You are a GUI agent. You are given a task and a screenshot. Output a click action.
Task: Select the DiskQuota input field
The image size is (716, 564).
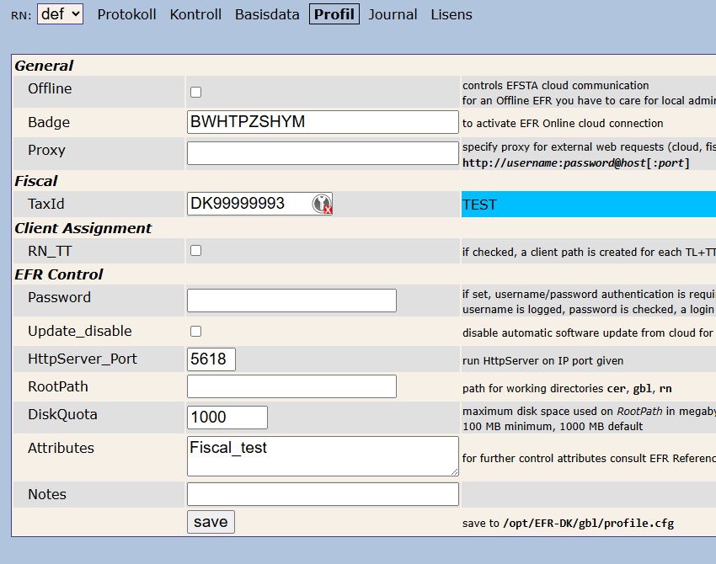pyautogui.click(x=227, y=418)
